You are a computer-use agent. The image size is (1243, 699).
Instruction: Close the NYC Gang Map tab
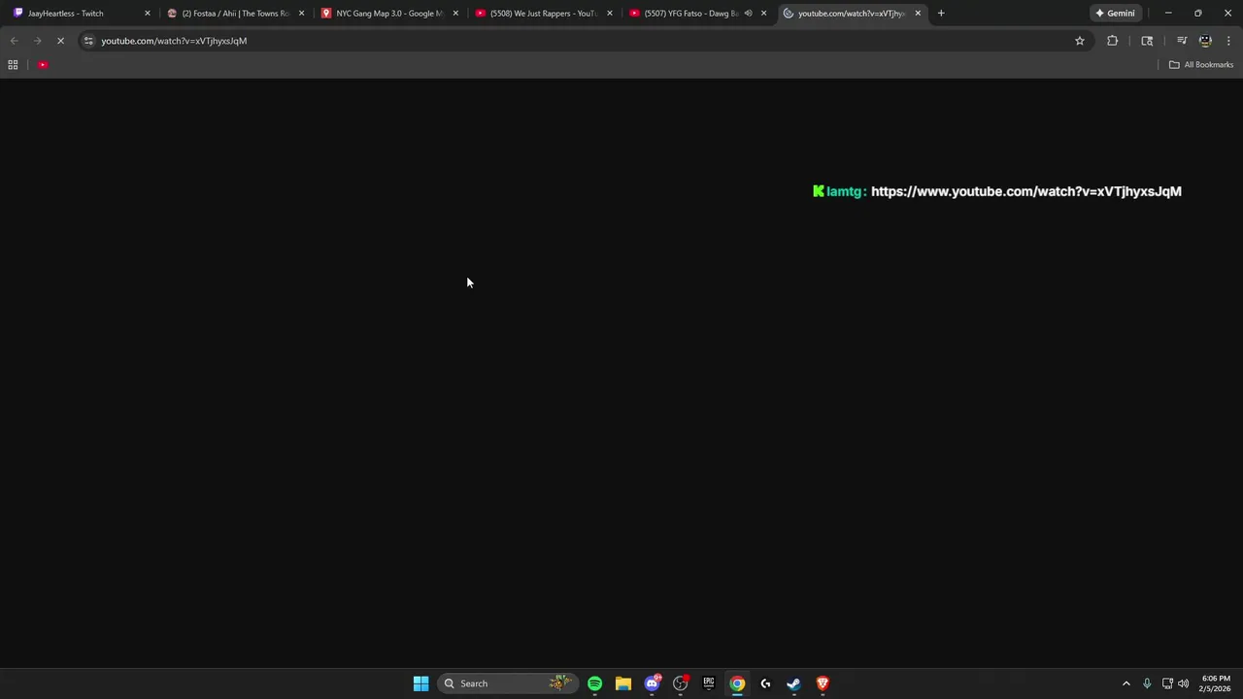(x=455, y=14)
